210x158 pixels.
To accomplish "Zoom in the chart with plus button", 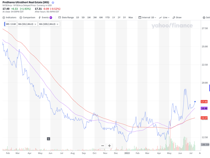I will pyautogui.click(x=109, y=146).
